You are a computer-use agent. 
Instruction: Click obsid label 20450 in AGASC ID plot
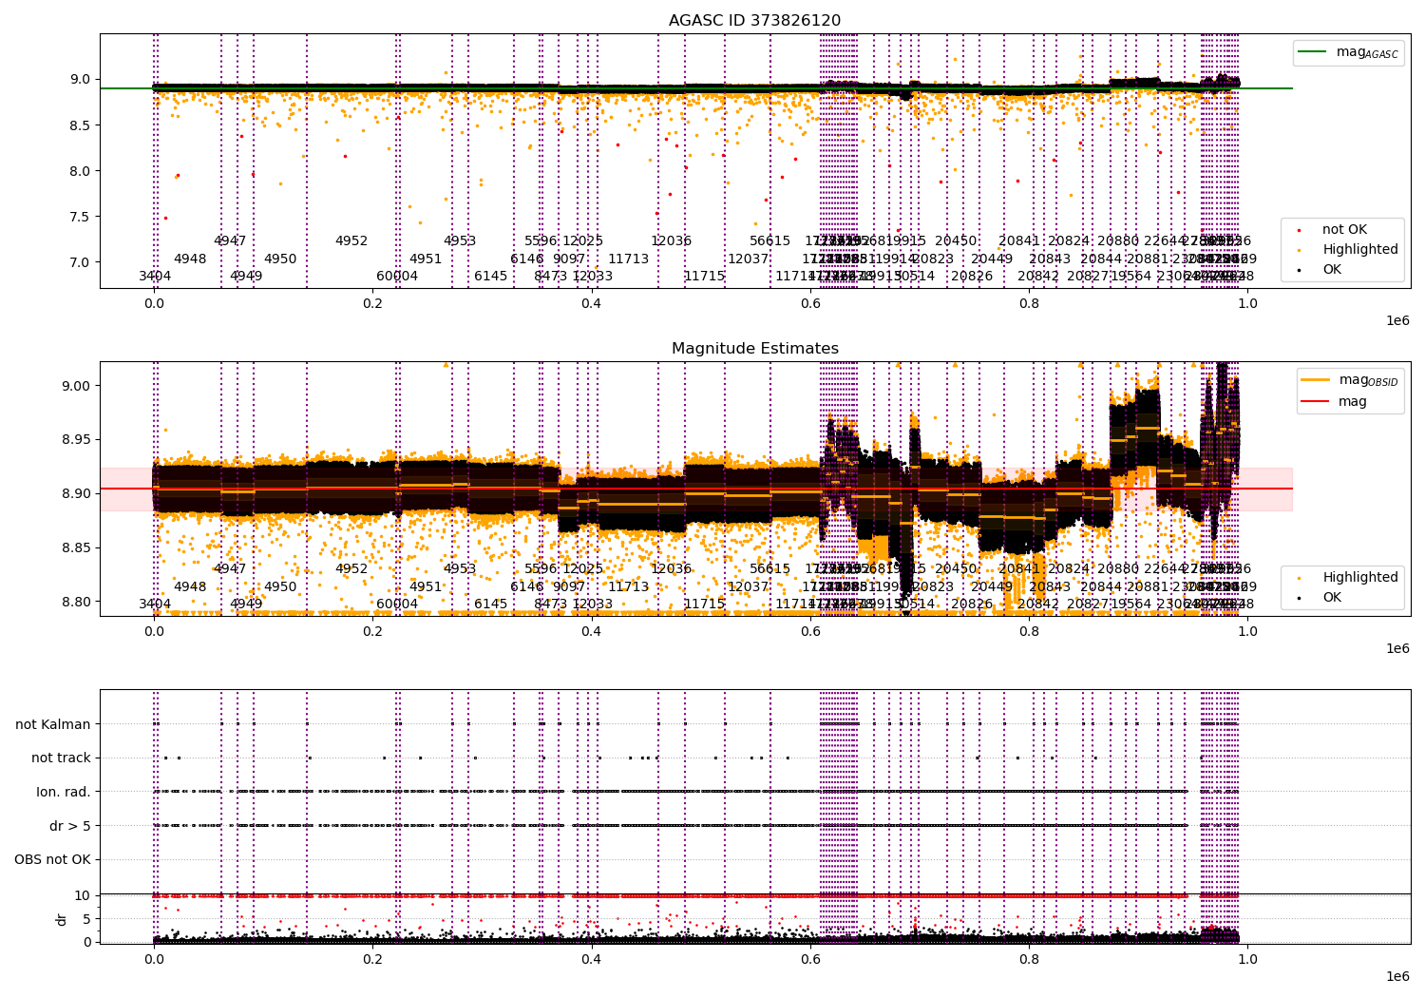click(956, 241)
